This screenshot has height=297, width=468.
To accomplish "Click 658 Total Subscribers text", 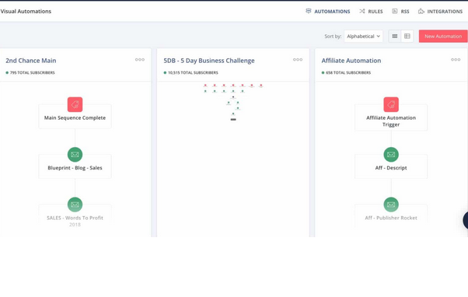I will [348, 72].
